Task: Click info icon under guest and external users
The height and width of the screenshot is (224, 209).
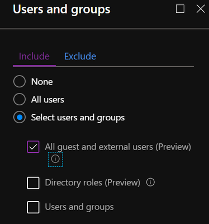Action: [55, 159]
